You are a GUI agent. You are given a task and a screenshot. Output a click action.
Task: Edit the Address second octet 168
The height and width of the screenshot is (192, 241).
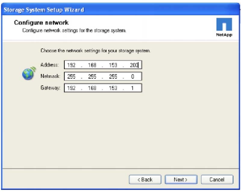point(92,65)
